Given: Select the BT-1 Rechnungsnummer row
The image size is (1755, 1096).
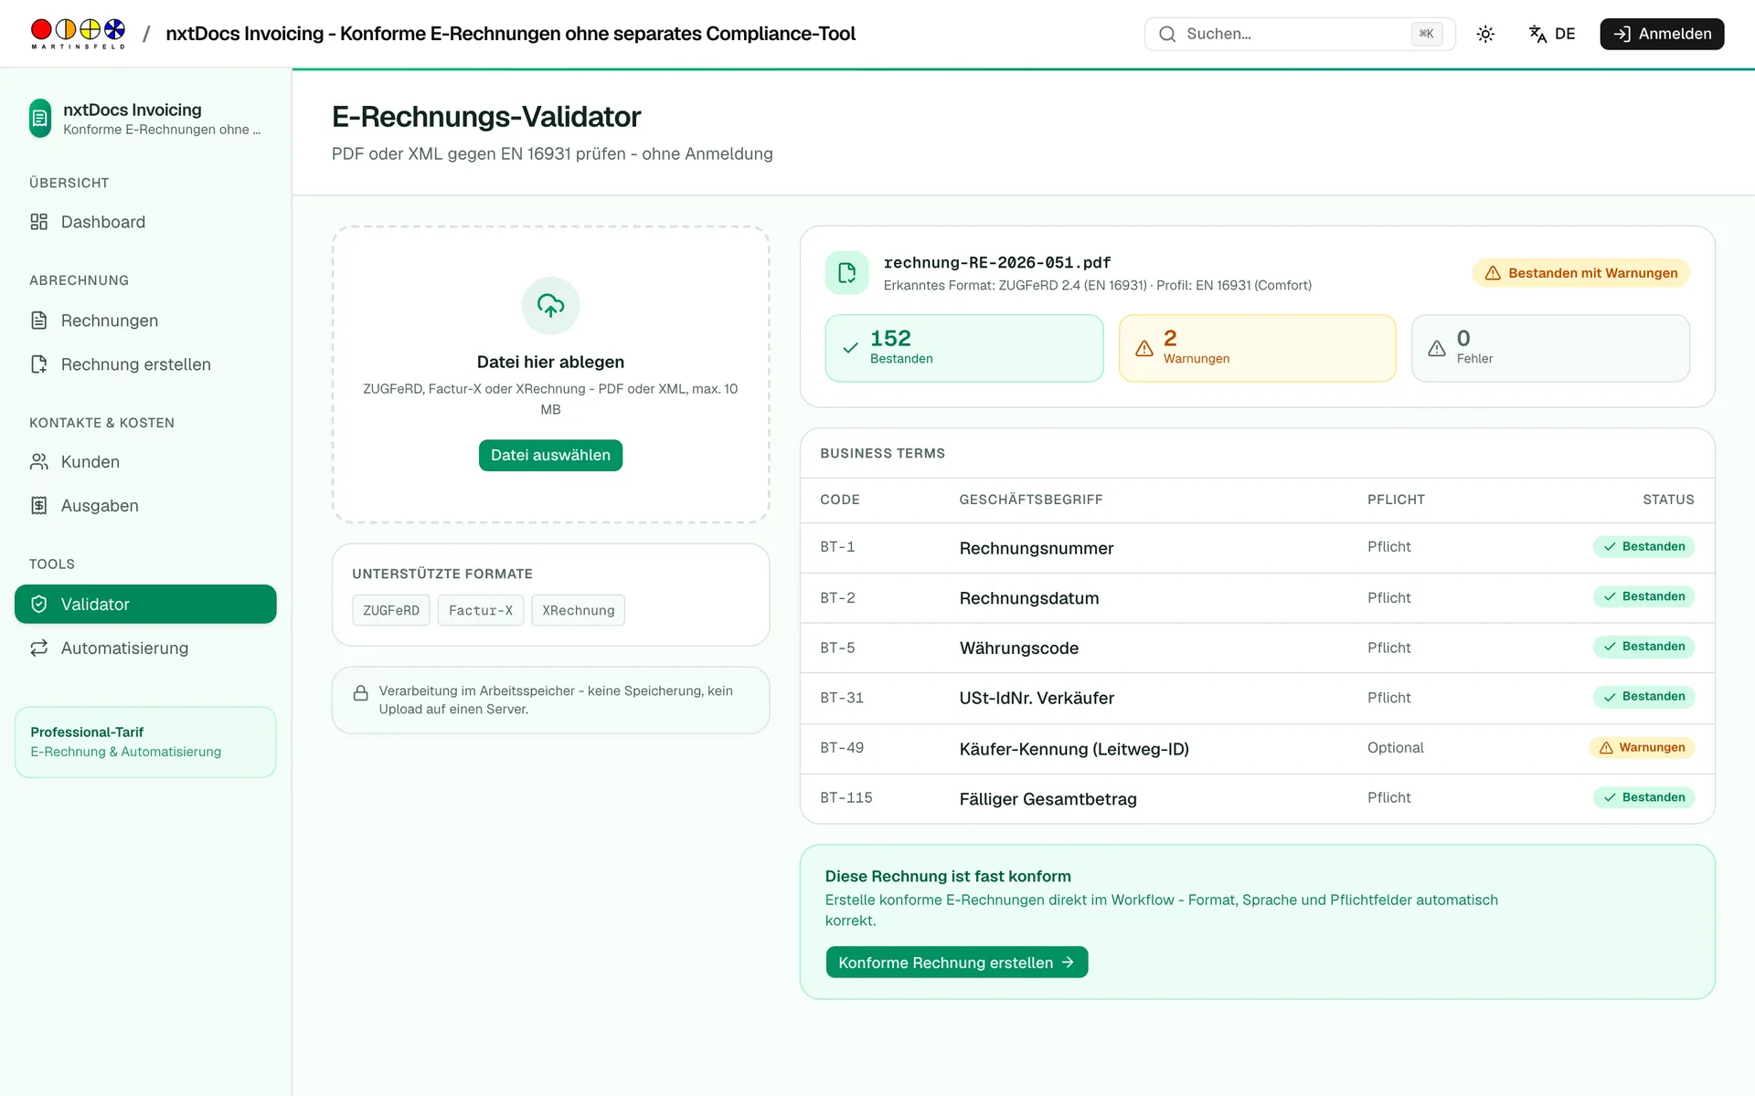Looking at the screenshot, I should [1257, 548].
